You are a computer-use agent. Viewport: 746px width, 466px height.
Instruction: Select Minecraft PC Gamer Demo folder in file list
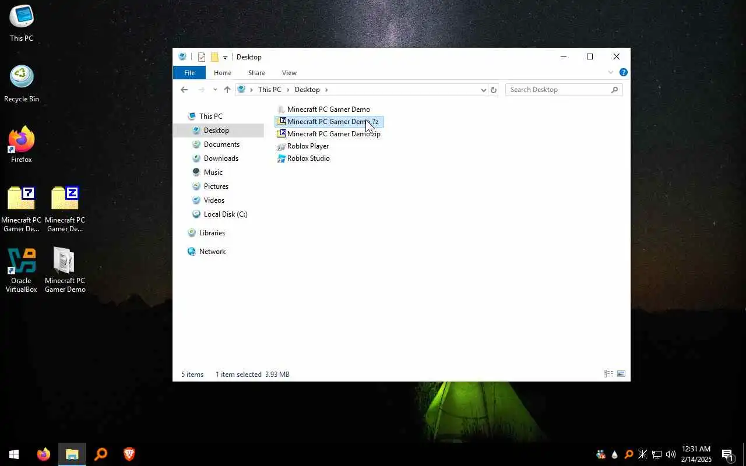tap(323, 110)
